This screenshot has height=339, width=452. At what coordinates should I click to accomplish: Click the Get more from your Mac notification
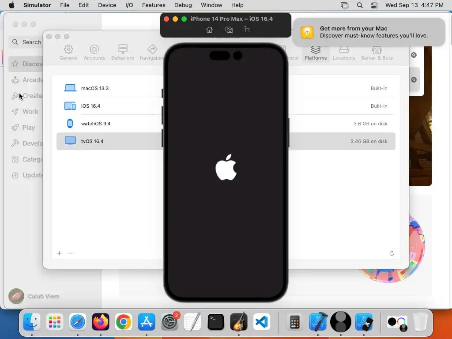click(369, 32)
